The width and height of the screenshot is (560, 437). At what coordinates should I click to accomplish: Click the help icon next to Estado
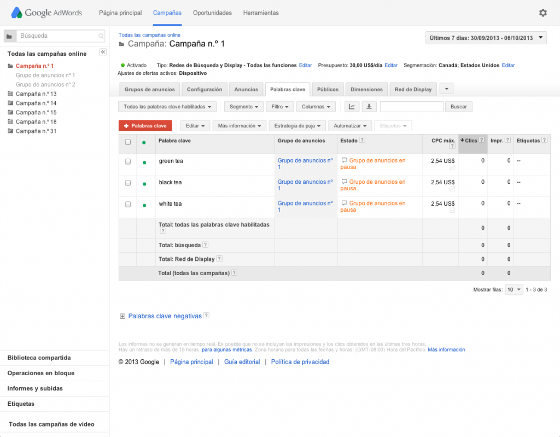click(x=363, y=141)
